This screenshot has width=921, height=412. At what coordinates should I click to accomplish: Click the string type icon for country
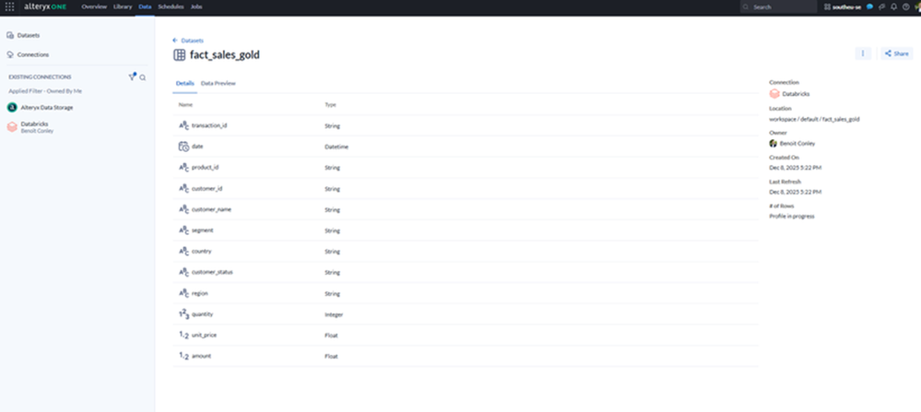pos(183,252)
